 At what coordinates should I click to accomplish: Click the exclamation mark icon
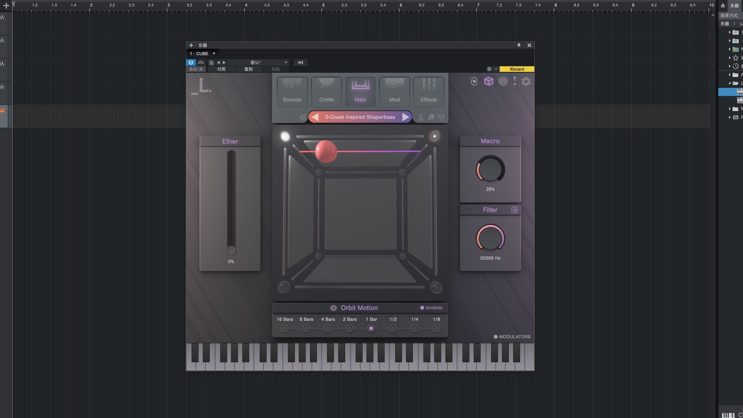[515, 81]
